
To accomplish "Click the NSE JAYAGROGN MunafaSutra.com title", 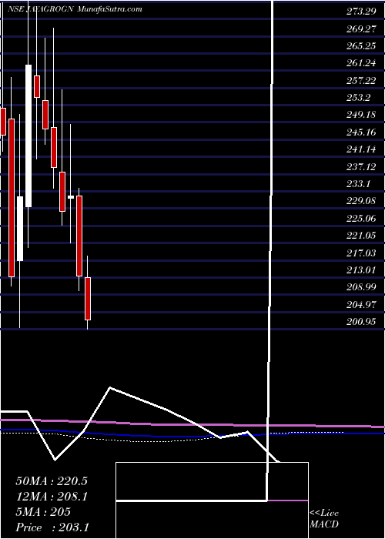I will pos(75,9).
